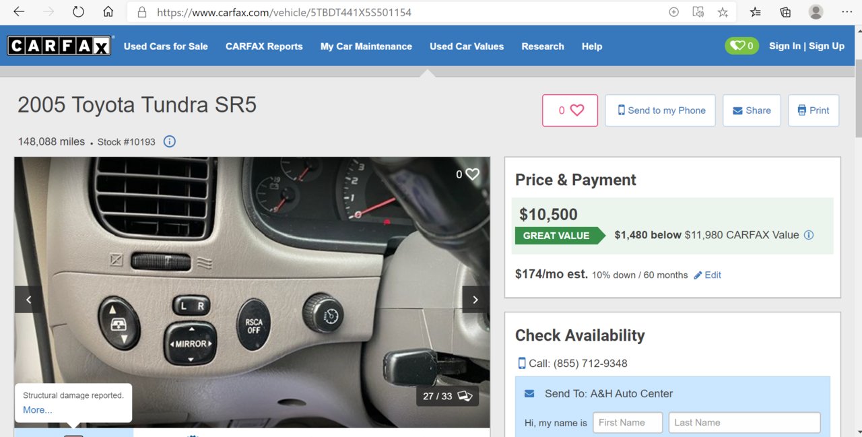Click the Stock #10193 text
Image resolution: width=862 pixels, height=437 pixels.
(127, 142)
